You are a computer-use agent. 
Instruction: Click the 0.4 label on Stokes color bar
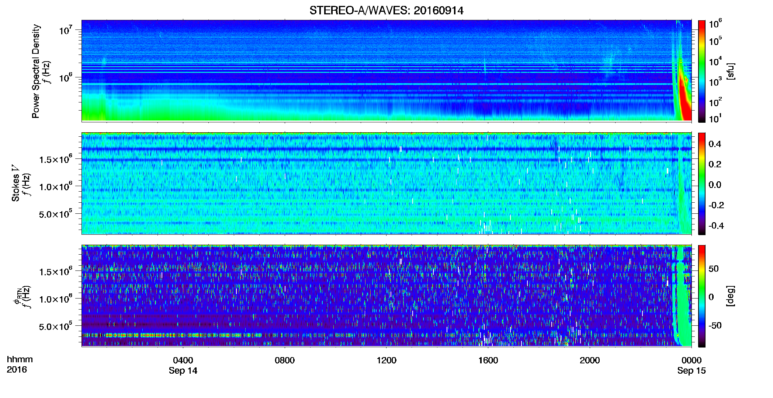click(715, 144)
